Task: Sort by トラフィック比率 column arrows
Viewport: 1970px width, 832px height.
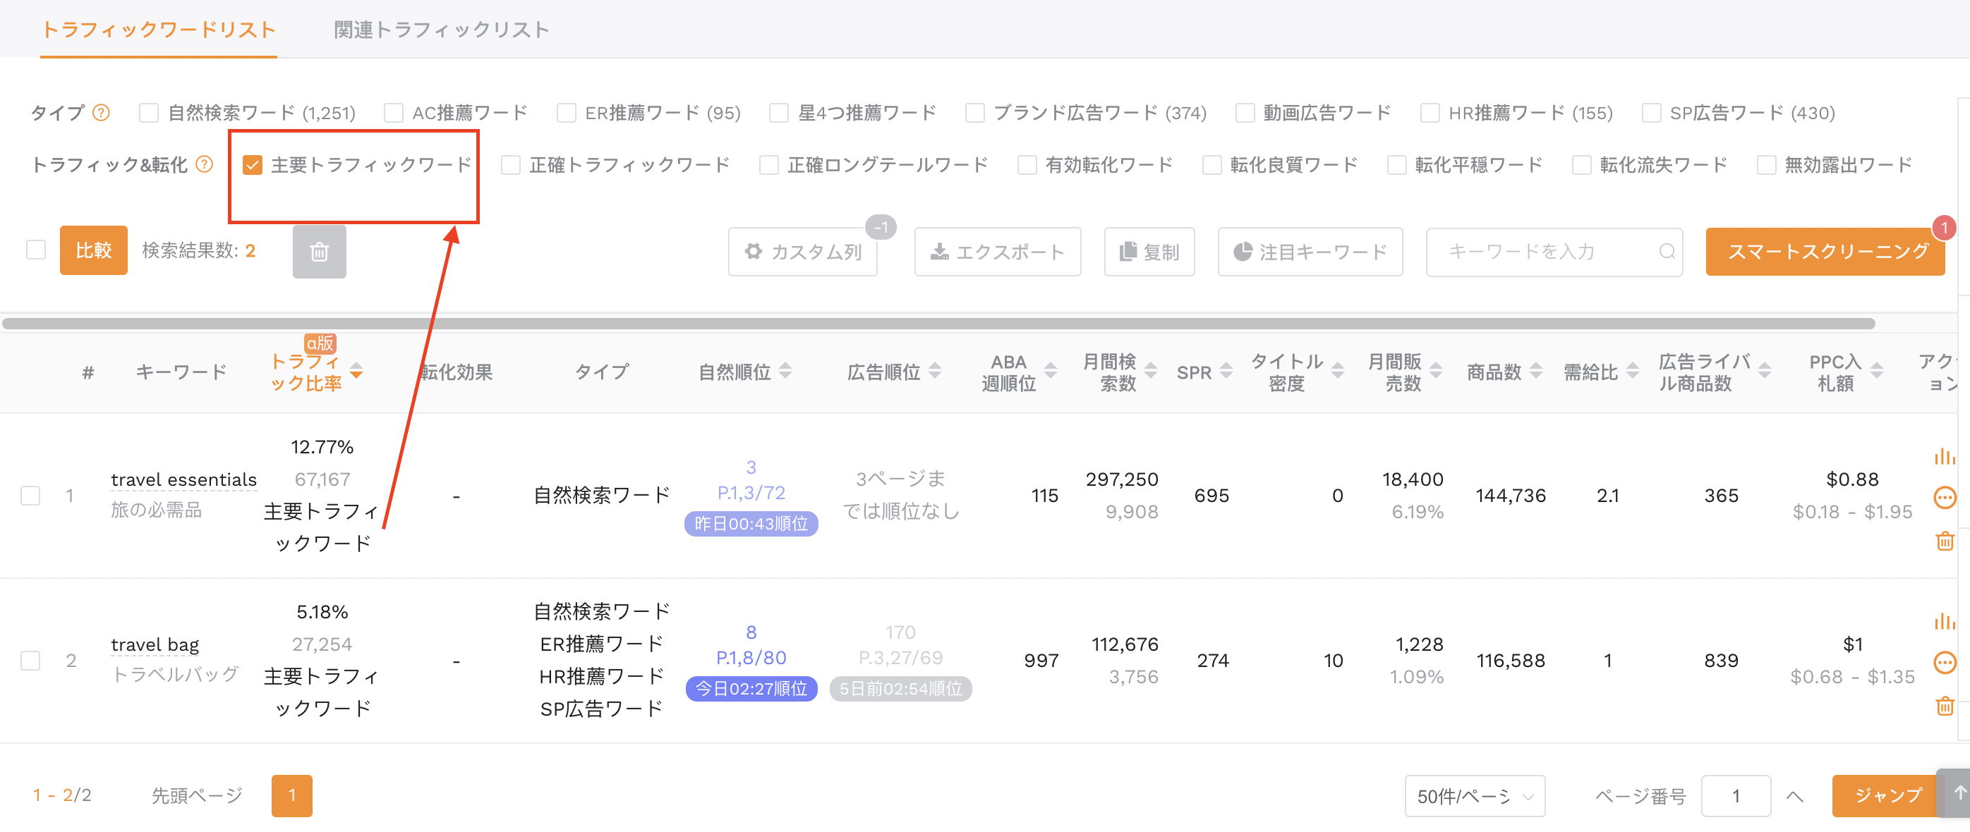Action: tap(356, 372)
